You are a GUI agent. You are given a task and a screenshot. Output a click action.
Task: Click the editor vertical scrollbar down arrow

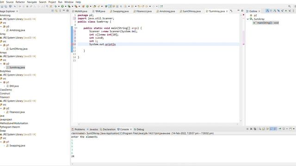[240, 121]
